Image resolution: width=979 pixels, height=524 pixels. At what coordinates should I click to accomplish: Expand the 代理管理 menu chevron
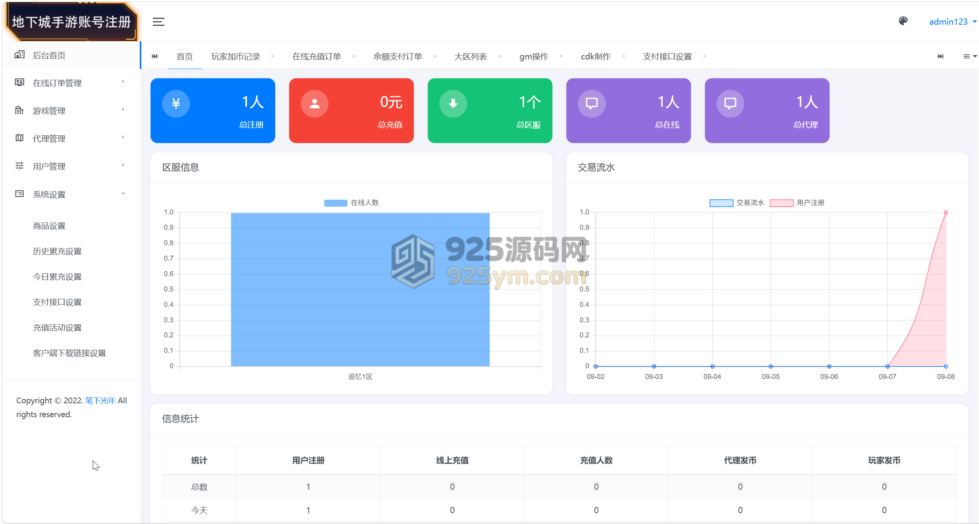(123, 138)
